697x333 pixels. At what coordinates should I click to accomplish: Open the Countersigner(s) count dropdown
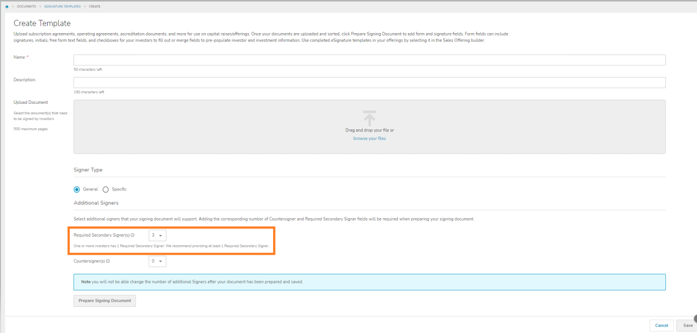pos(157,261)
